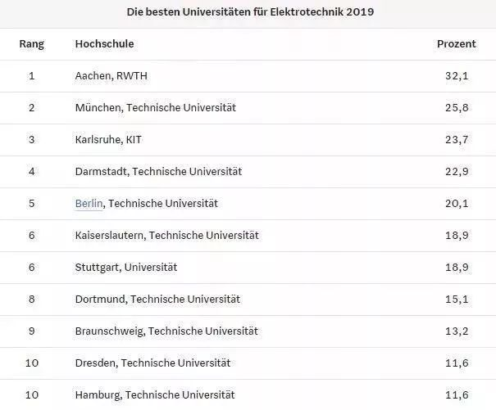Click Darmstadt, Technische Universität entry
496x410 pixels.
[x=158, y=172]
